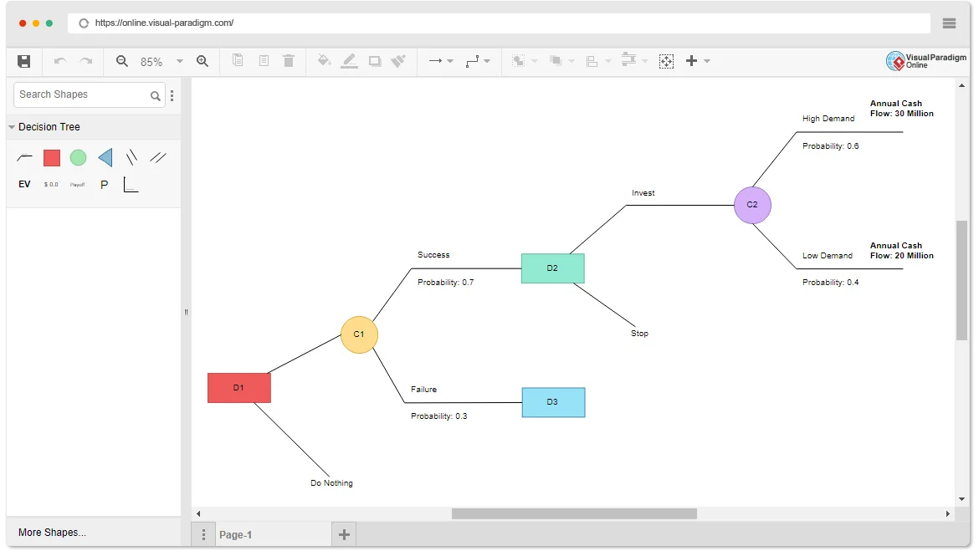Select the blue D3 decision node
979x556 pixels.
pos(553,402)
